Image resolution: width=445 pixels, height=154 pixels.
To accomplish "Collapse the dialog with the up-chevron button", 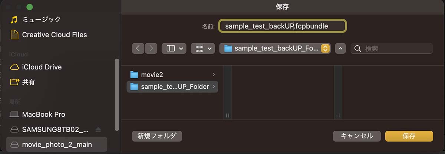I will tap(340, 48).
